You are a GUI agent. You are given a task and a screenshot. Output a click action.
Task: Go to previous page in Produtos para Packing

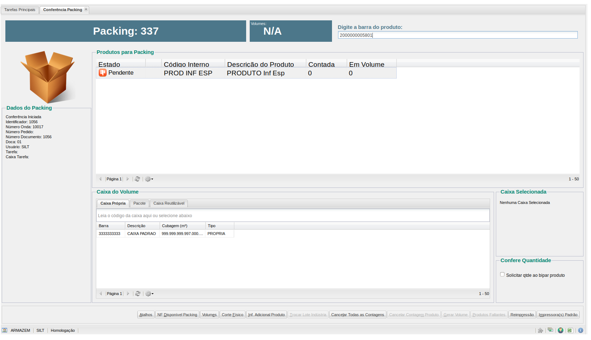pos(100,179)
